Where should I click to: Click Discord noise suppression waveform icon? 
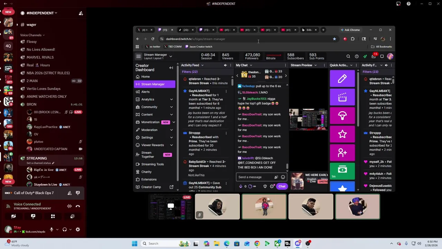[x=69, y=206]
